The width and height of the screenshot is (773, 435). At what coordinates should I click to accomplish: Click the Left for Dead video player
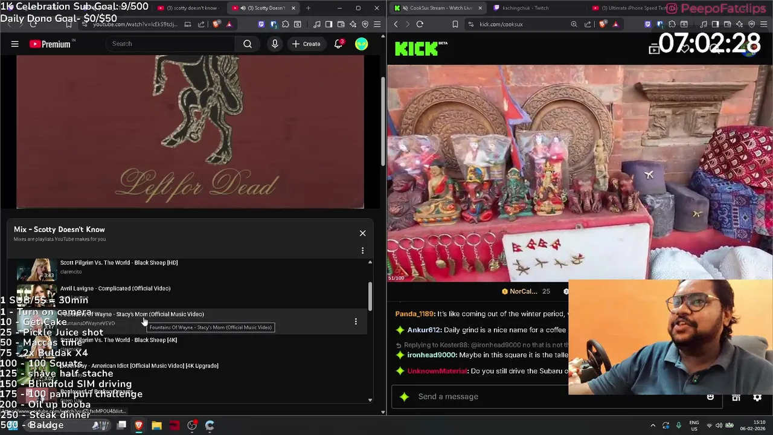pos(190,132)
